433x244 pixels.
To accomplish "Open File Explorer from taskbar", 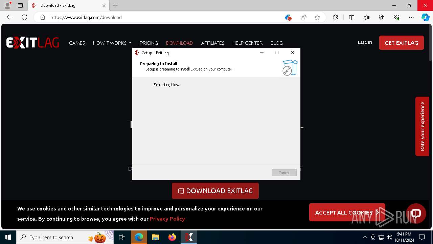I will pos(155,237).
